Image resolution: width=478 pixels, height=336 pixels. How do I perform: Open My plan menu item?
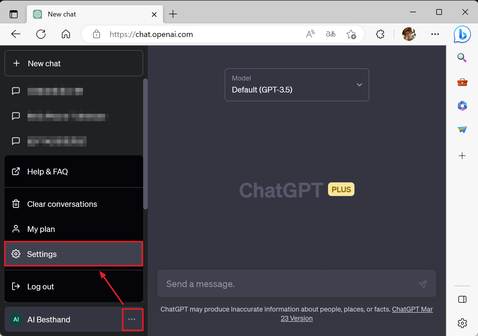pos(74,229)
